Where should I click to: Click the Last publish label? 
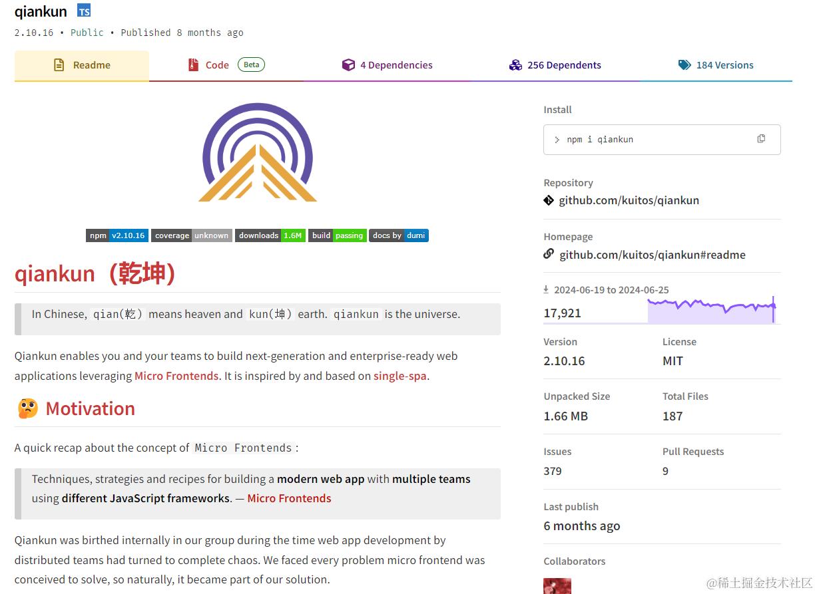[x=571, y=507]
